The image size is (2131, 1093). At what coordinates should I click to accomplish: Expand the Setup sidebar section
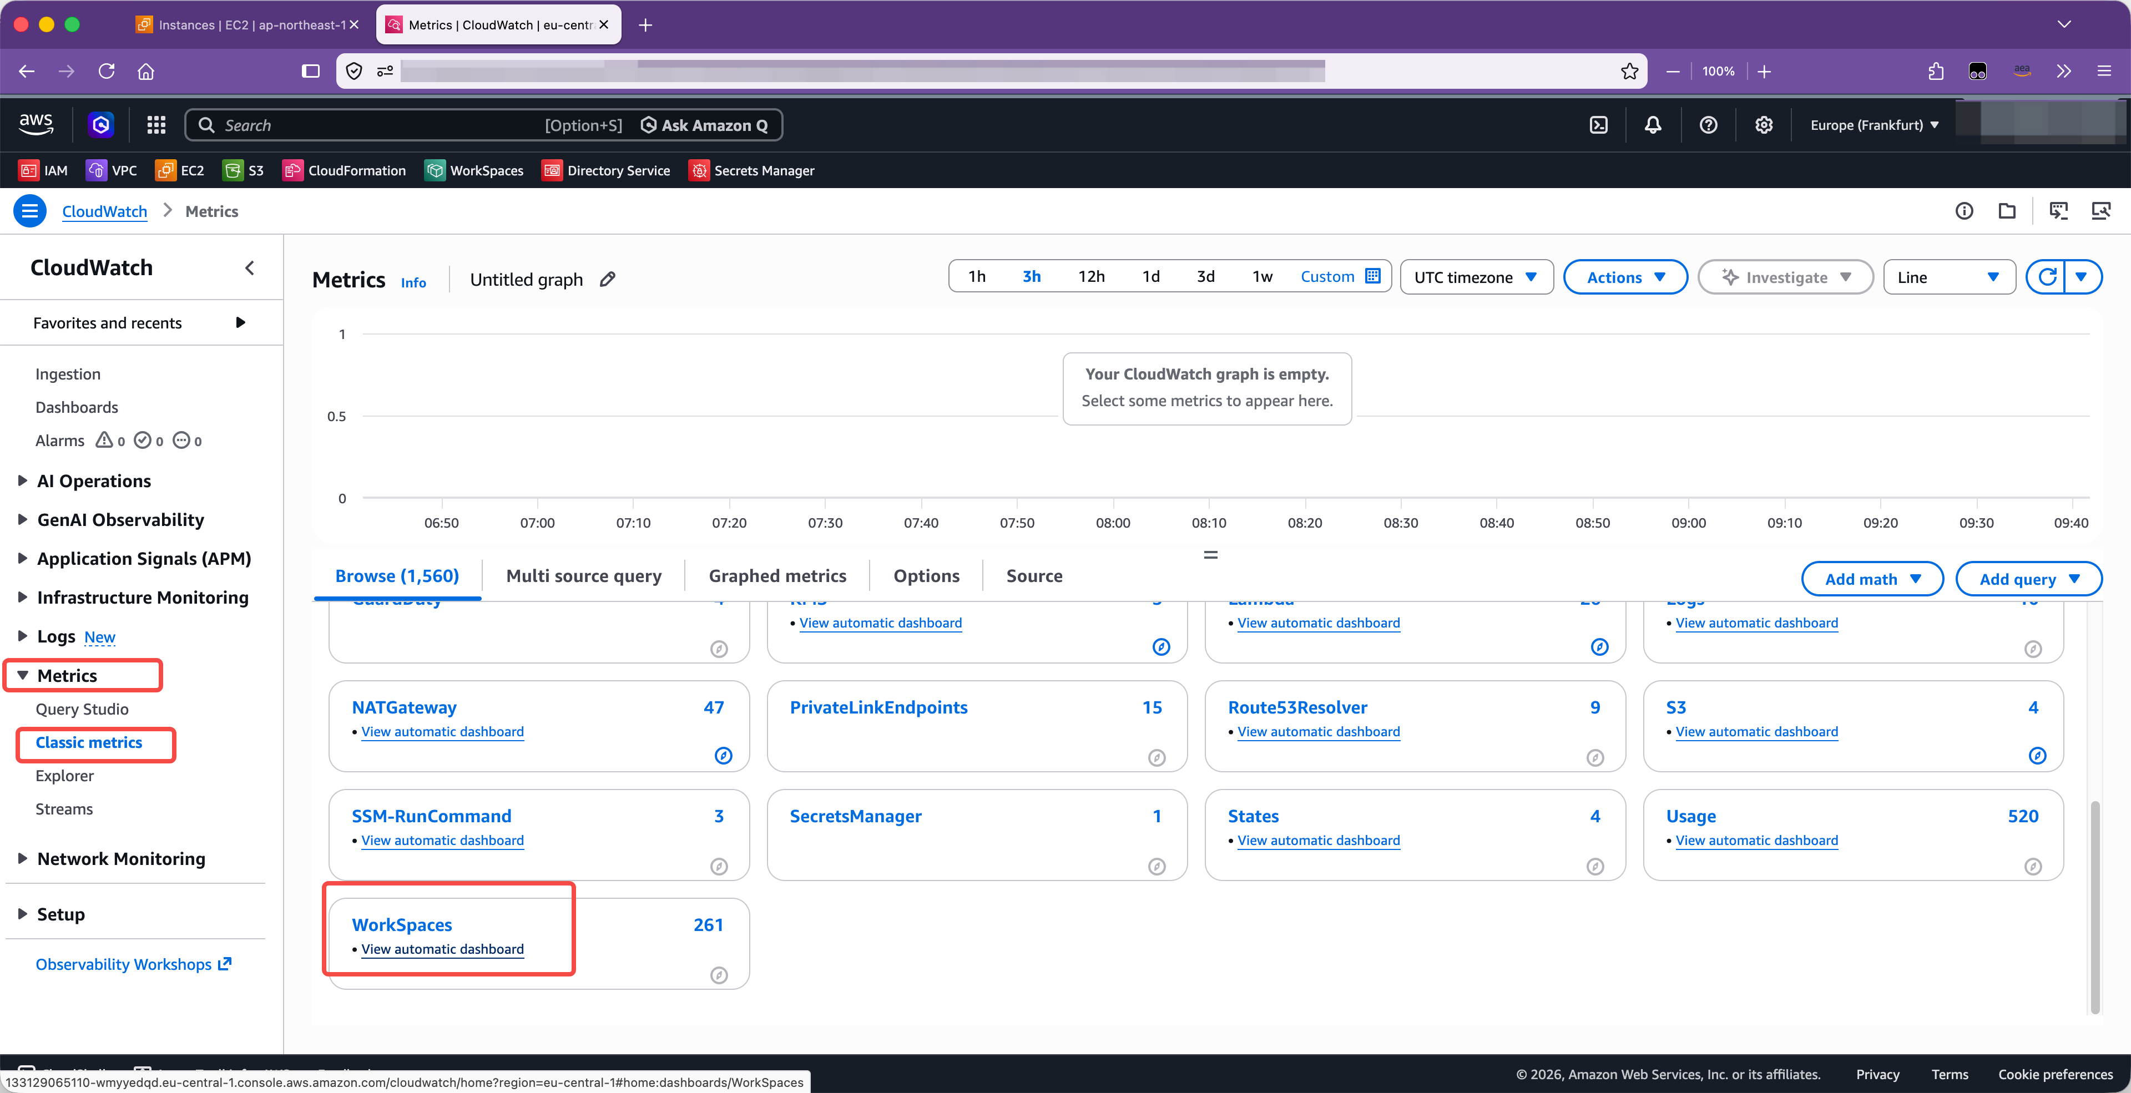click(x=51, y=914)
